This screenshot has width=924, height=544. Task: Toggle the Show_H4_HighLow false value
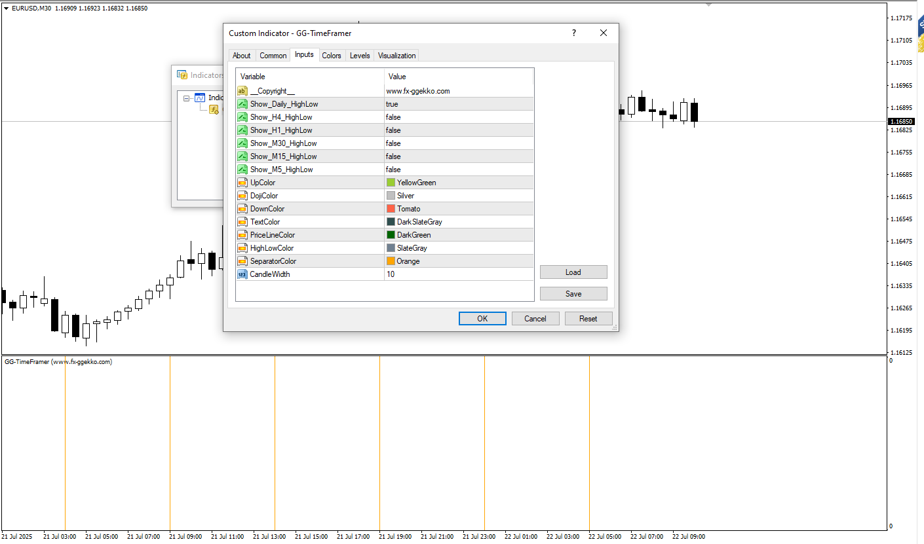[x=459, y=117]
